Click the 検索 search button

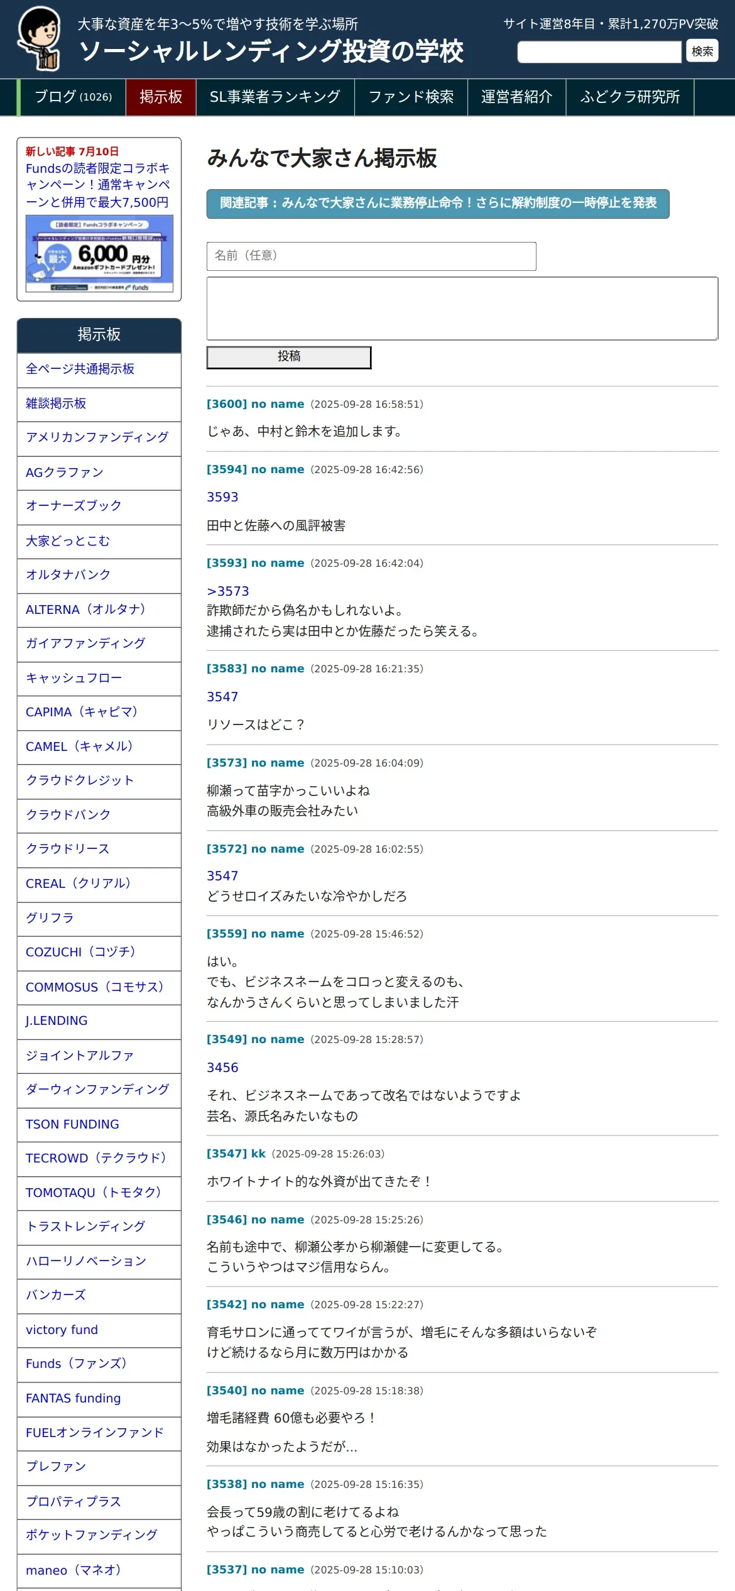(702, 52)
